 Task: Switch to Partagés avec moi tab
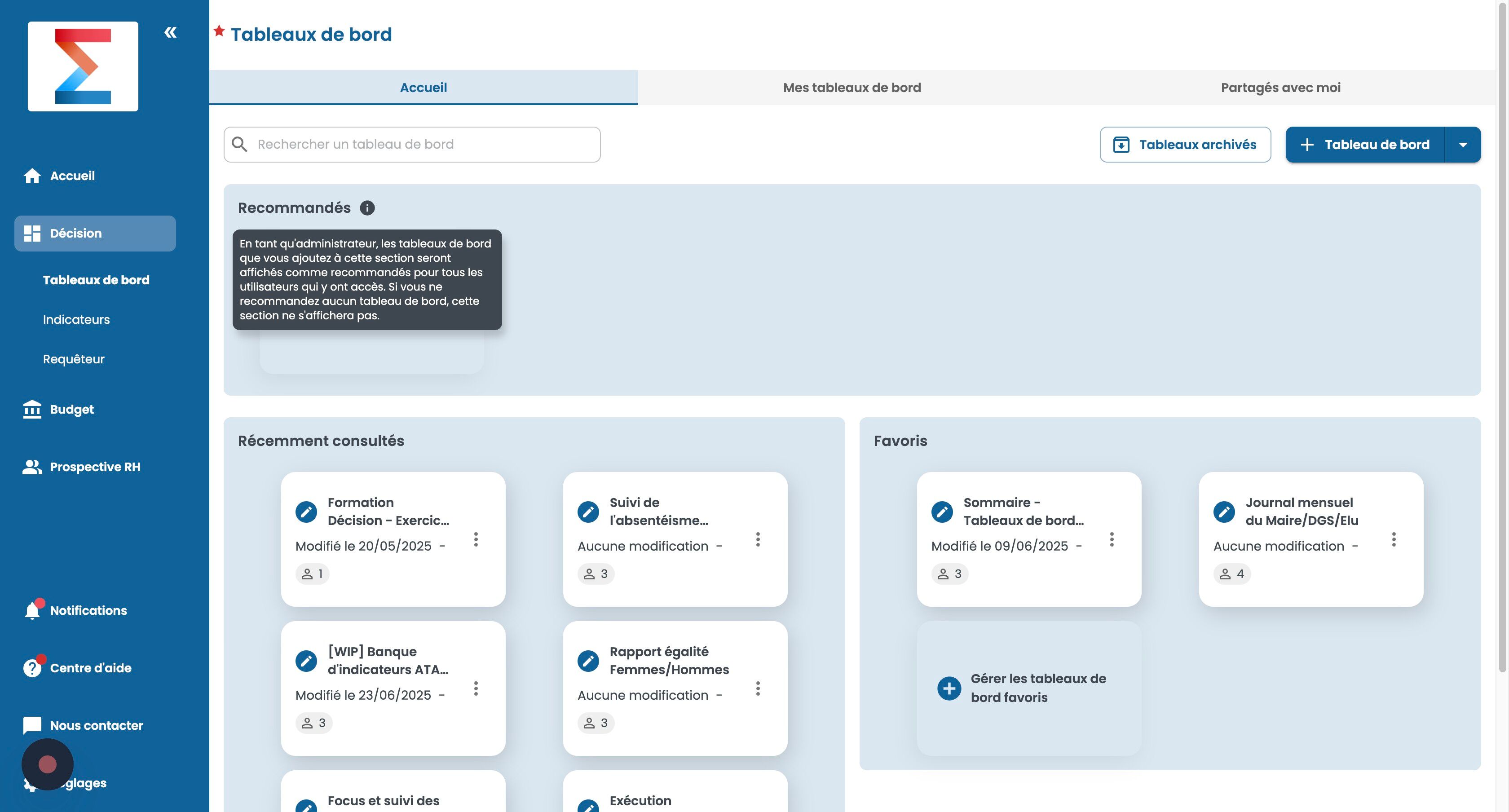pos(1280,88)
